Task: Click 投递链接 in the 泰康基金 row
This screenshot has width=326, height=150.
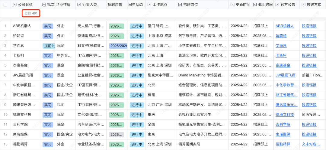Action: click(309, 65)
